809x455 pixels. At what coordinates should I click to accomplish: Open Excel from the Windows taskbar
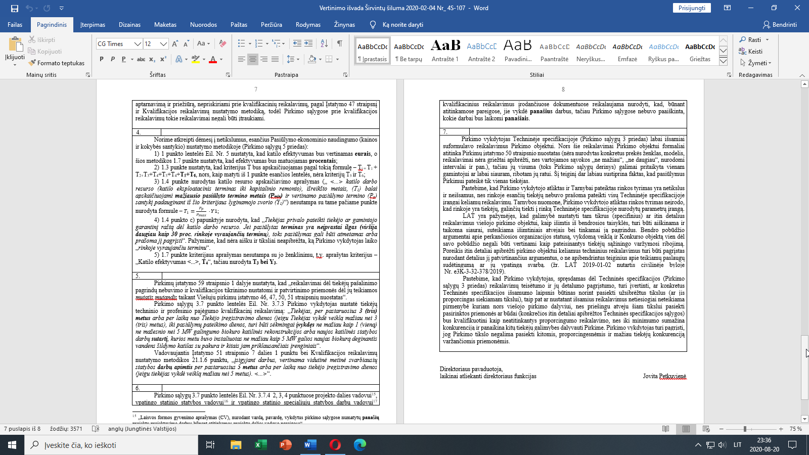(260, 445)
